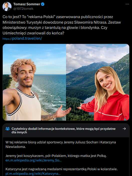Open the left photo of man at beach
The height and width of the screenshot is (176, 132).
[x=34, y=82]
